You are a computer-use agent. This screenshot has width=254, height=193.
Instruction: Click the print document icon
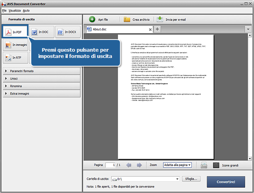click(x=204, y=165)
